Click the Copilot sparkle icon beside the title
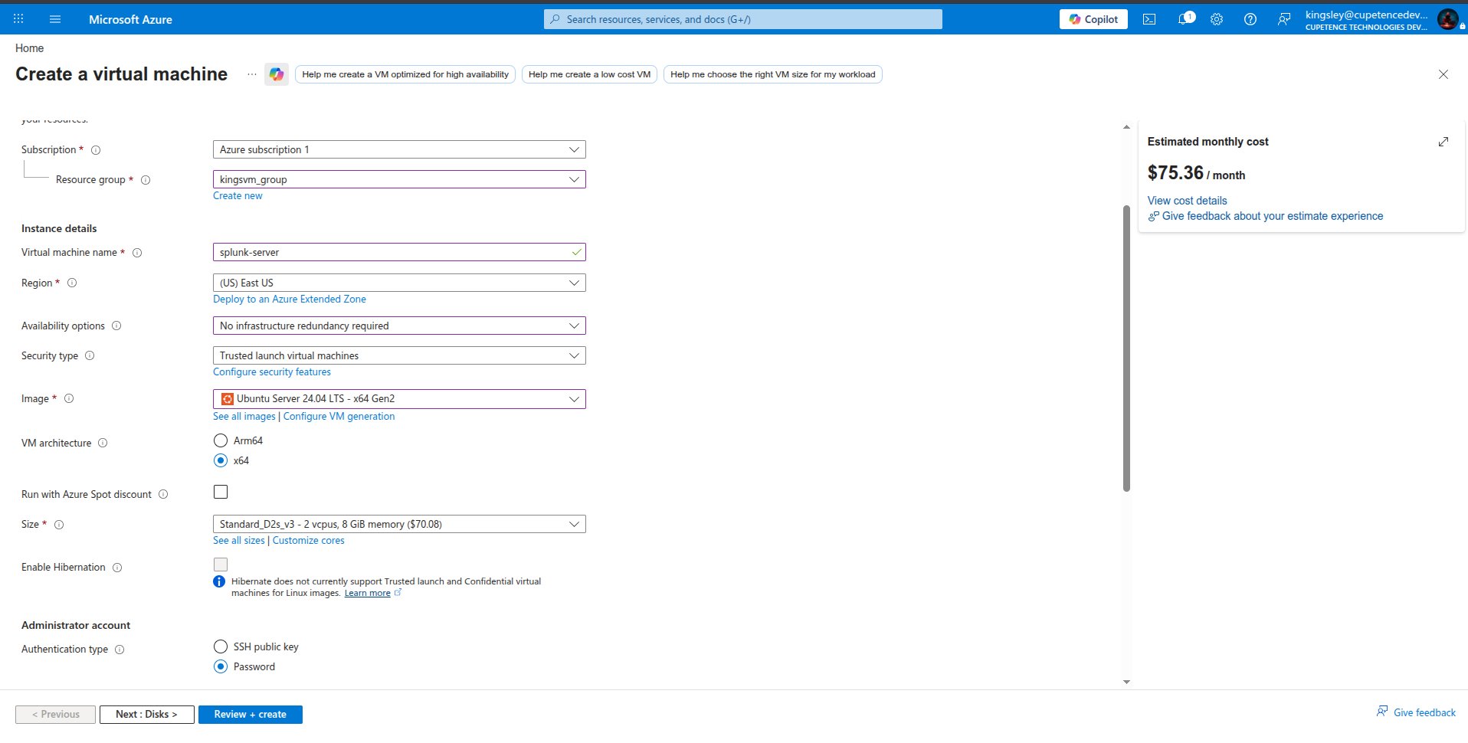This screenshot has width=1468, height=743. [277, 74]
